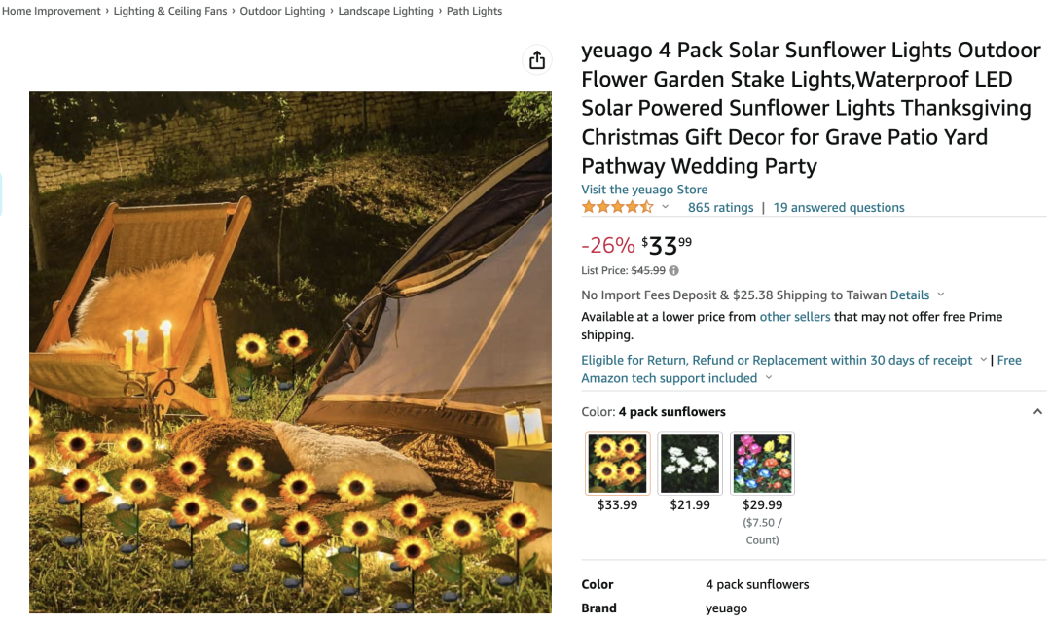
Task: Open the rating breakdown chevron beside the stars
Action: point(666,207)
